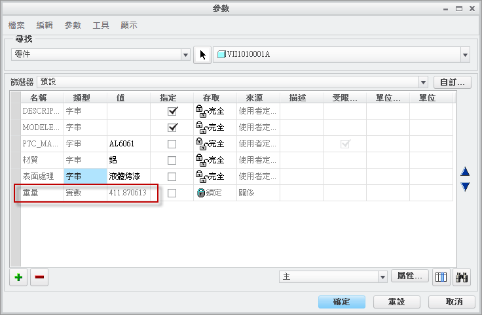Open the 篩選器 預設 filter dropdown
This screenshot has width=482, height=315.
[422, 82]
